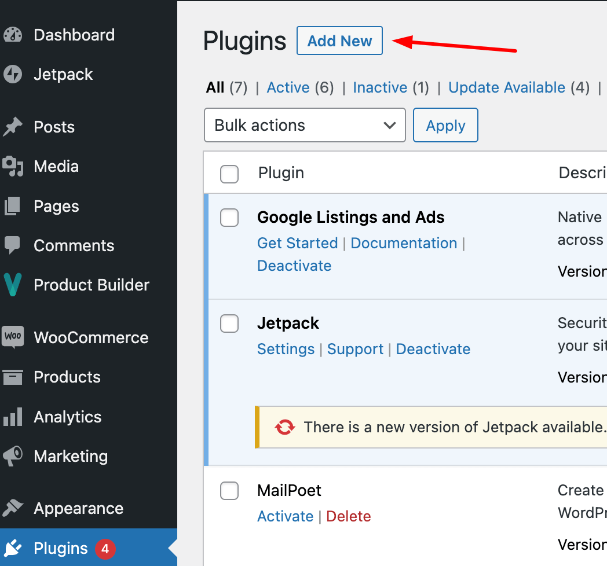Screen dimensions: 607x566
Task: Click the MailPoet plugin name
Action: coord(289,491)
